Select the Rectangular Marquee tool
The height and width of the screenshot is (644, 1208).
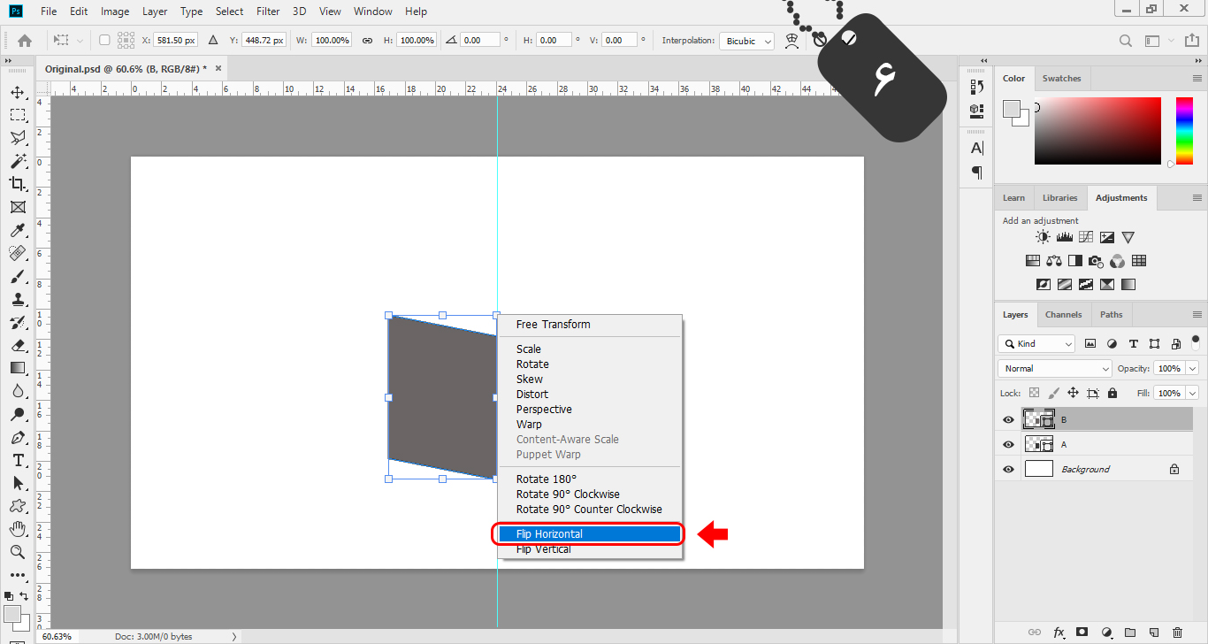click(x=18, y=115)
